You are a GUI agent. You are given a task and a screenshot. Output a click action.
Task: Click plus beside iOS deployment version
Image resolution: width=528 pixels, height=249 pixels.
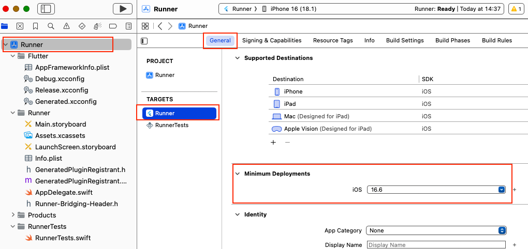pos(515,190)
